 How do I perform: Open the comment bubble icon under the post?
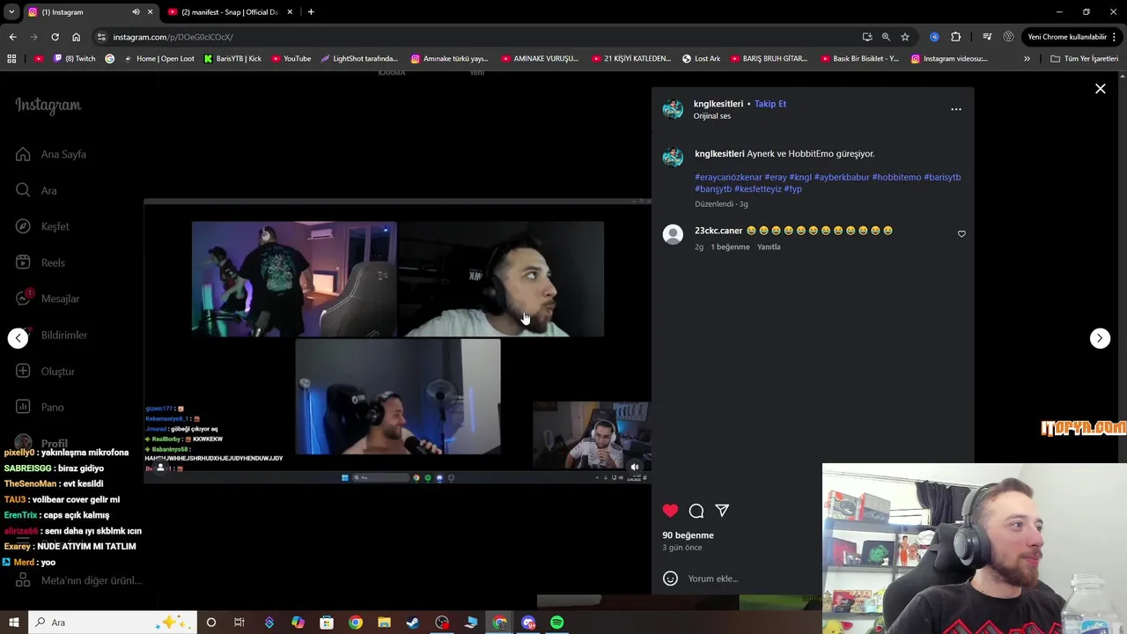(696, 511)
